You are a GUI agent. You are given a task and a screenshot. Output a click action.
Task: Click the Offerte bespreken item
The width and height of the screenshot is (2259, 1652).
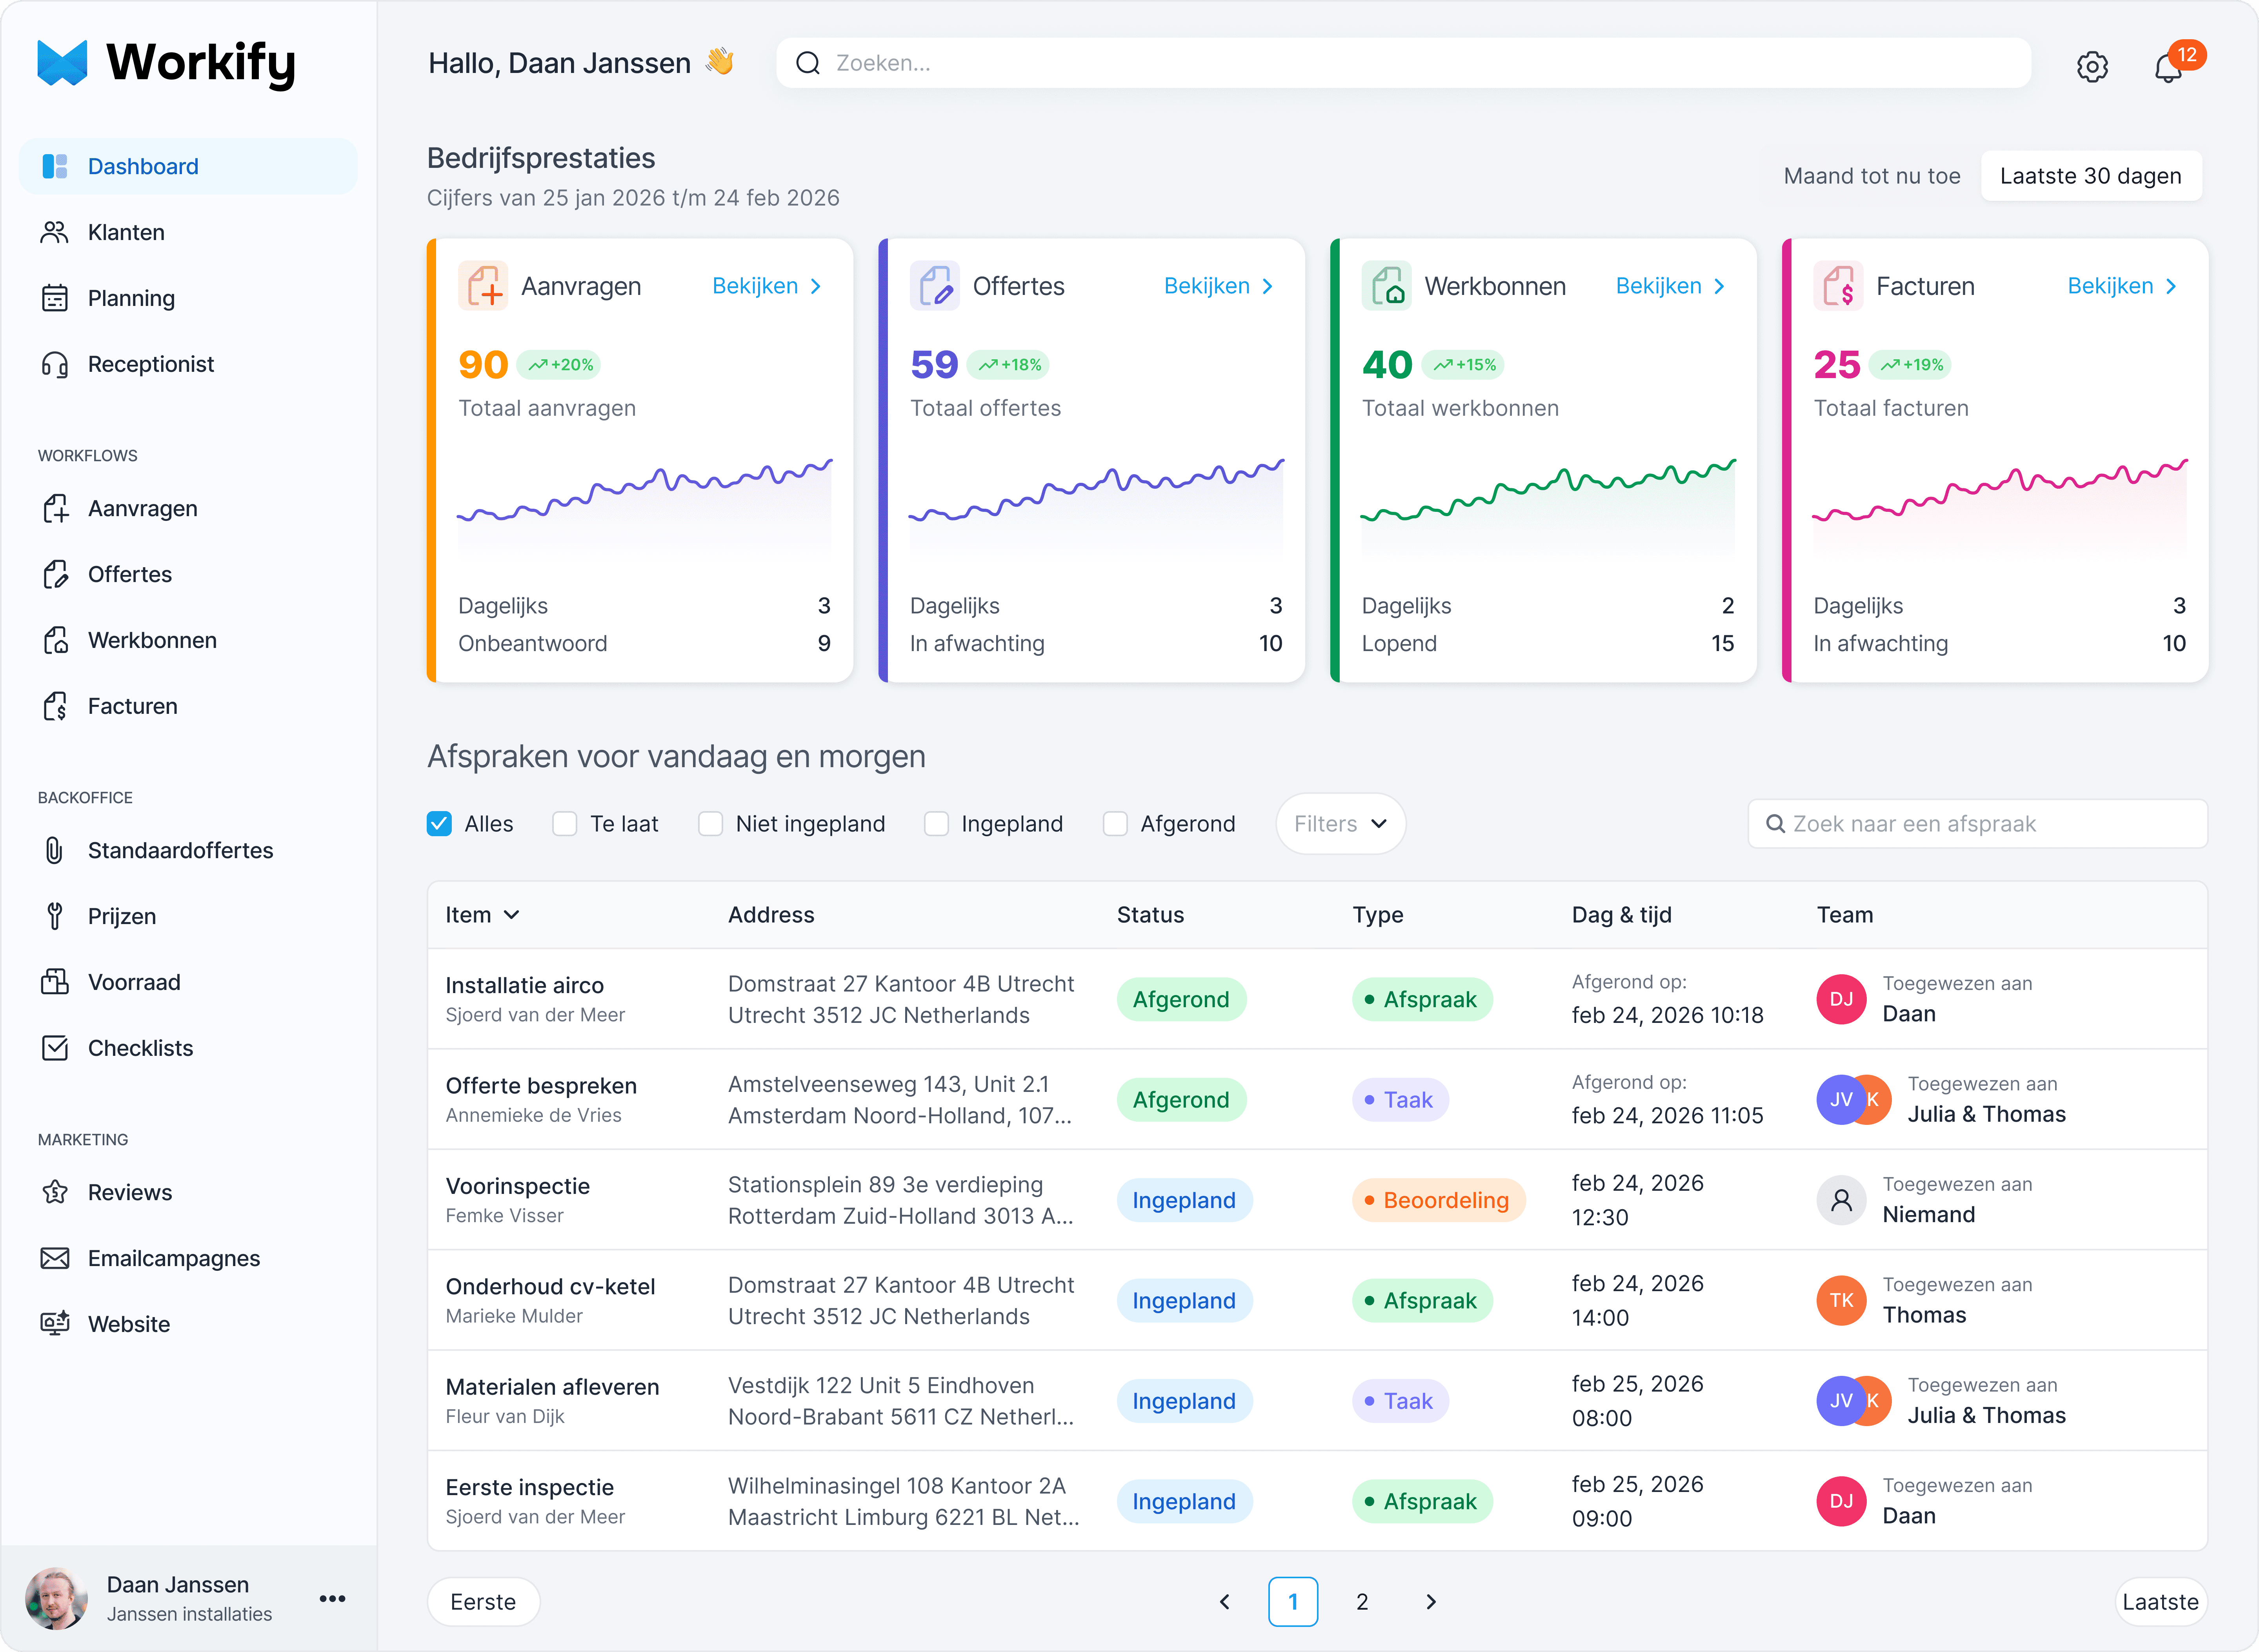click(x=541, y=1086)
